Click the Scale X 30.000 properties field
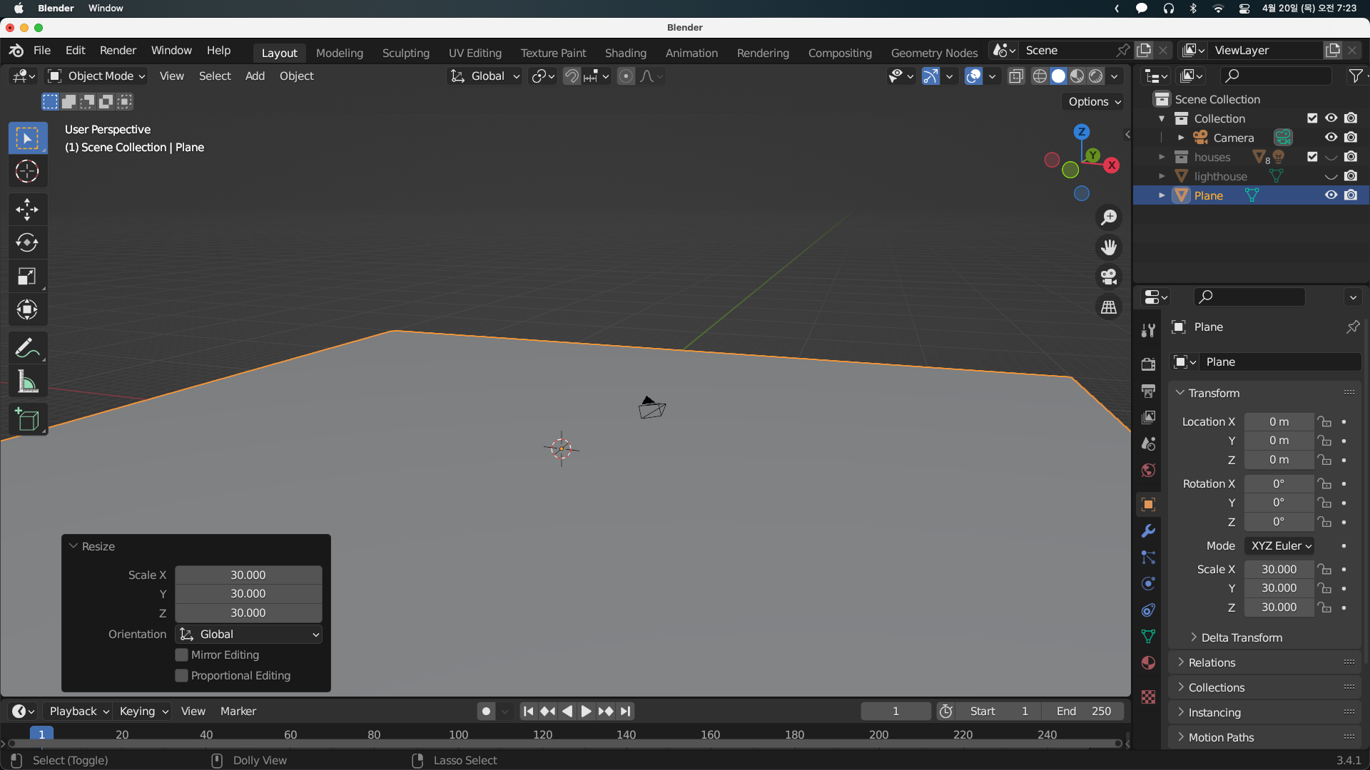This screenshot has width=1370, height=770. (x=1279, y=570)
